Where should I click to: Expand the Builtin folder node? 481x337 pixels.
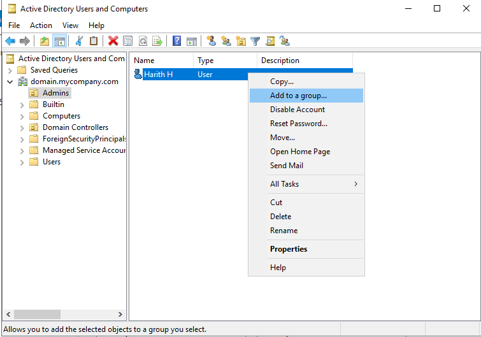click(22, 104)
